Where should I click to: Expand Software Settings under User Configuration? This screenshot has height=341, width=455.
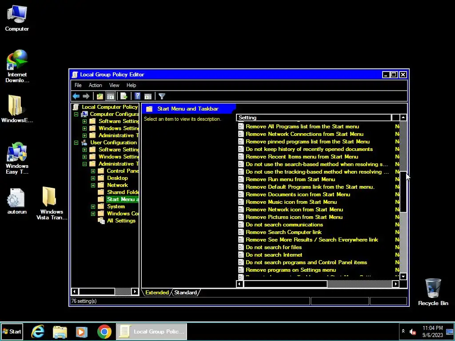pyautogui.click(x=84, y=150)
